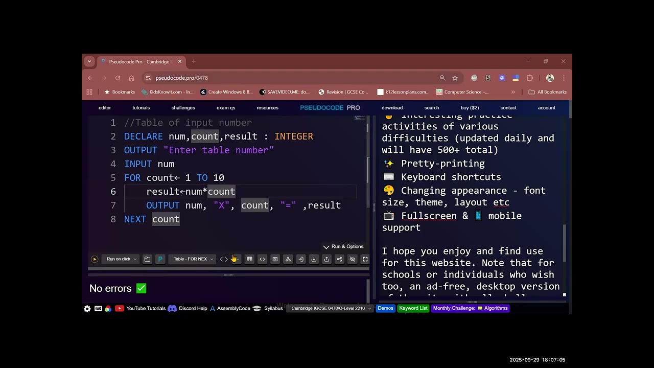Click the flowchart hierarchy icon
This screenshot has width=654, height=368.
click(x=288, y=259)
